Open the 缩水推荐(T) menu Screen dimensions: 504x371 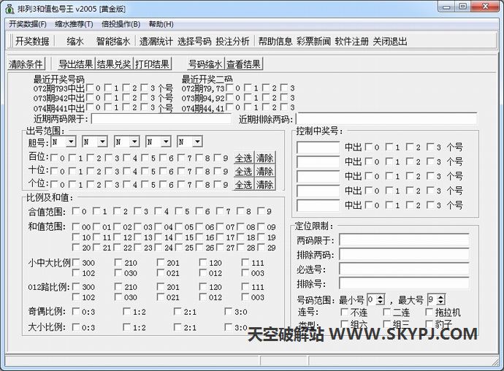(x=74, y=24)
